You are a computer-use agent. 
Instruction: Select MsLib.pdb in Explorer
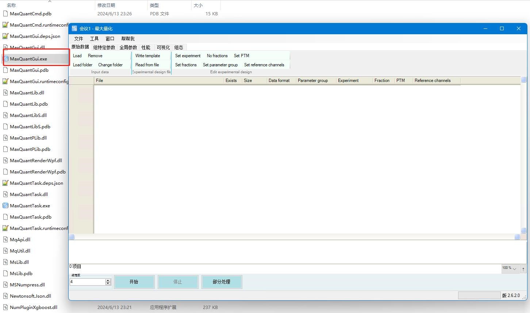(x=21, y=273)
